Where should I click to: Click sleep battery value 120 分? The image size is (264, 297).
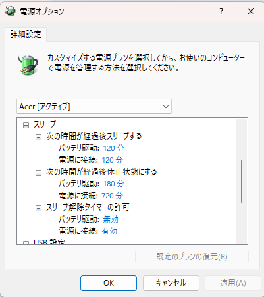pyautogui.click(x=113, y=148)
